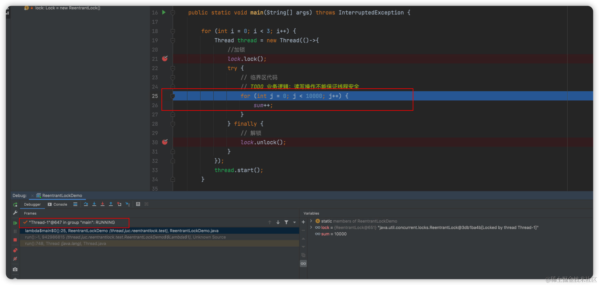Toggle breakpoint on line 30
The width and height of the screenshot is (599, 285).
(x=165, y=142)
